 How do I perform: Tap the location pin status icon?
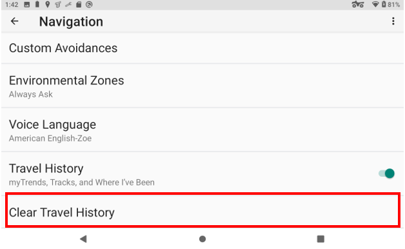(x=48, y=5)
